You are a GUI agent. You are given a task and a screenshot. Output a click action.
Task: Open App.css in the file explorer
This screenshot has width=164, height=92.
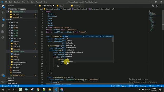16,41
